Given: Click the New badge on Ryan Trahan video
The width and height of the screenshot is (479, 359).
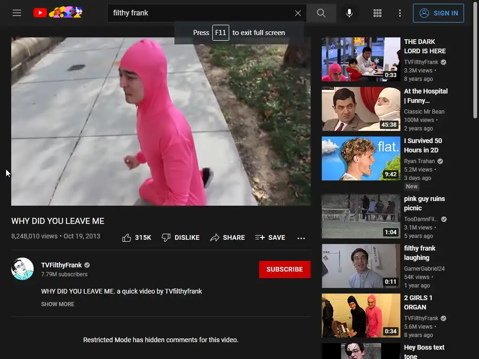Looking at the screenshot, I should 412,186.
